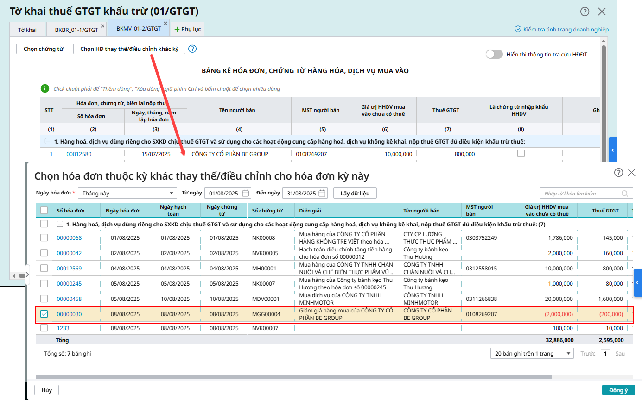Open calendar picker for Đến ngày field
Viewport: 642px width, 400px height.
click(x=323, y=194)
